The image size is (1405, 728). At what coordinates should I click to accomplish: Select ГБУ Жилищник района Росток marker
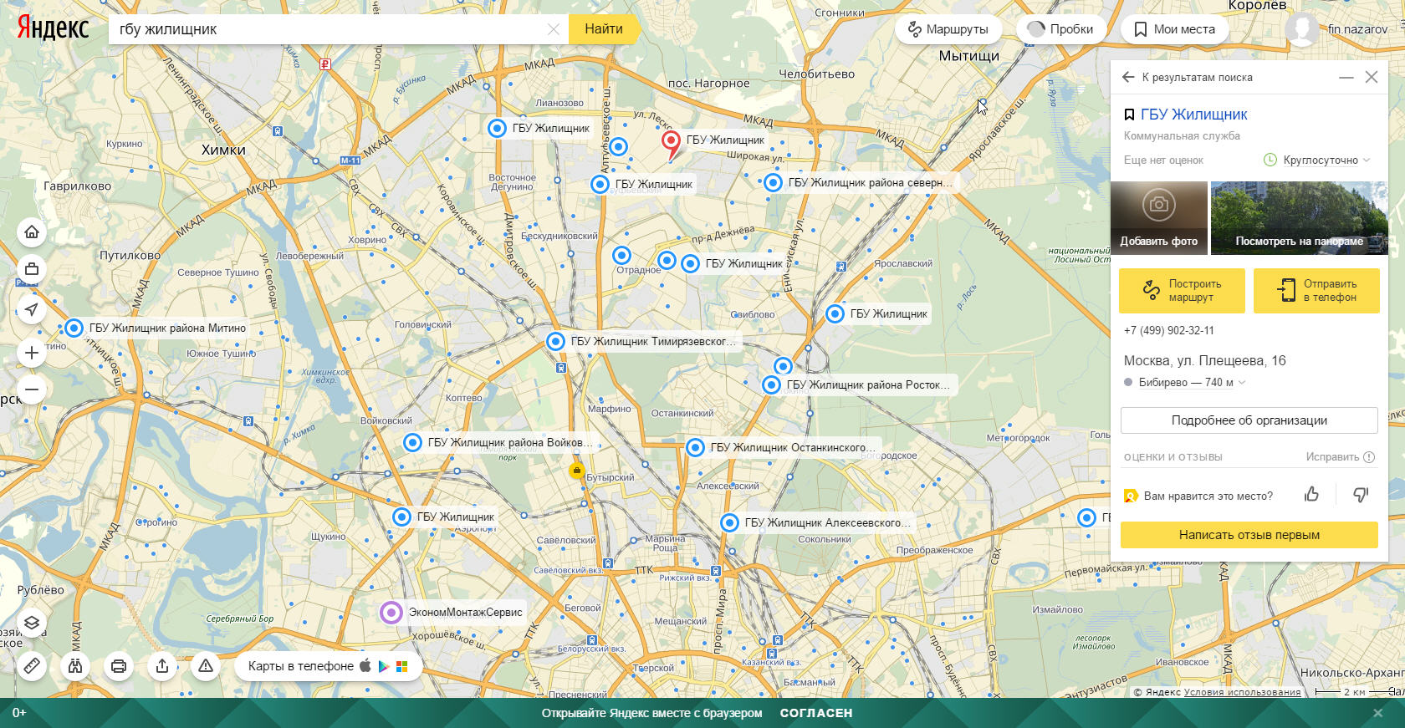pyautogui.click(x=771, y=384)
